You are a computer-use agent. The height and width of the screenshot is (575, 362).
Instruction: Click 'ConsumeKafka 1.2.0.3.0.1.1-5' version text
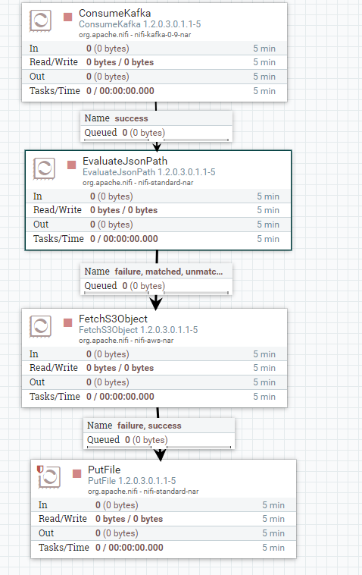tap(140, 24)
